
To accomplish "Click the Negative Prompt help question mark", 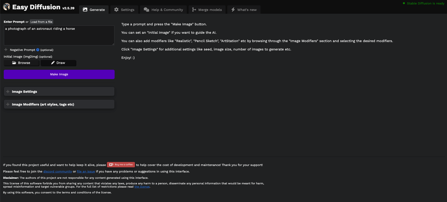I will pos(38,50).
